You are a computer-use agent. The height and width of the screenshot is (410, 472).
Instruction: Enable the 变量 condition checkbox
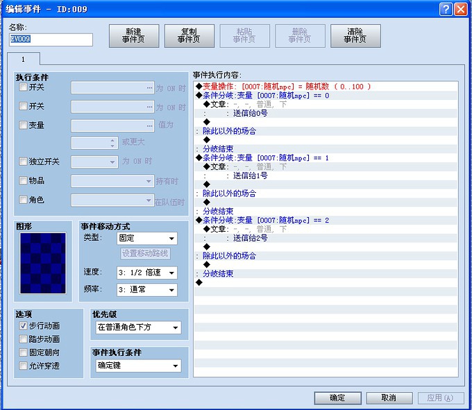coord(23,125)
